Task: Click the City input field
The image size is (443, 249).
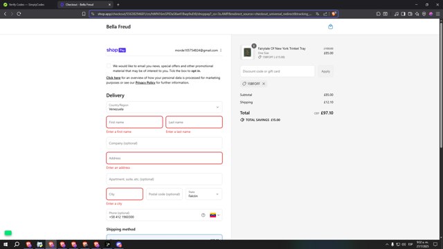Action: (125, 194)
